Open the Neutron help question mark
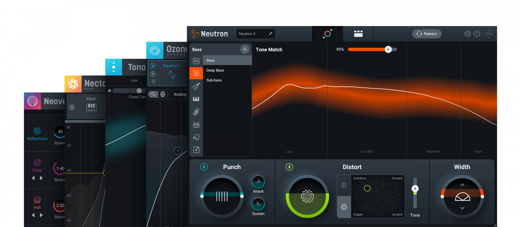 click(477, 34)
